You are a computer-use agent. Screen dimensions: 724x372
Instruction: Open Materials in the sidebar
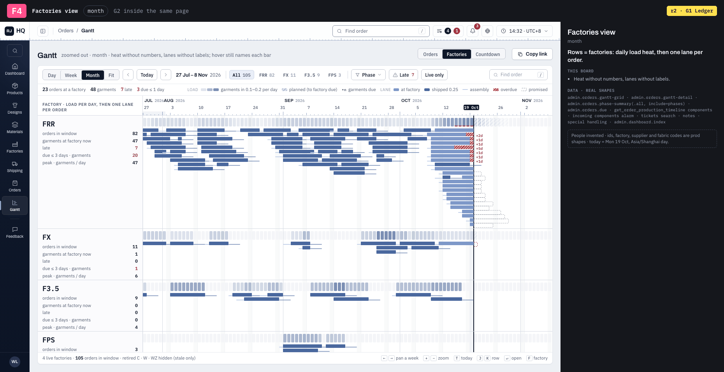pyautogui.click(x=15, y=128)
